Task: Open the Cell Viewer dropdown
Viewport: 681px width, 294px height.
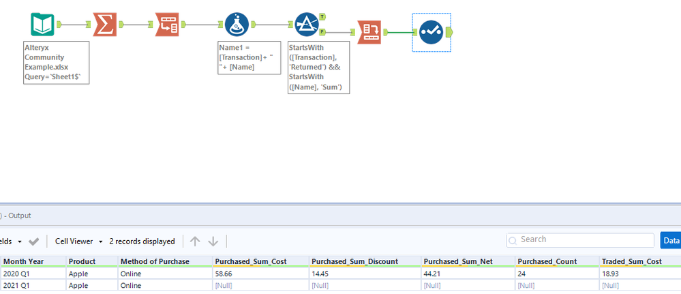Action: [78, 241]
